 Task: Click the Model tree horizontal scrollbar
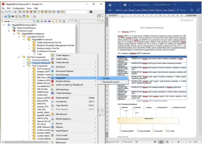point(26,142)
